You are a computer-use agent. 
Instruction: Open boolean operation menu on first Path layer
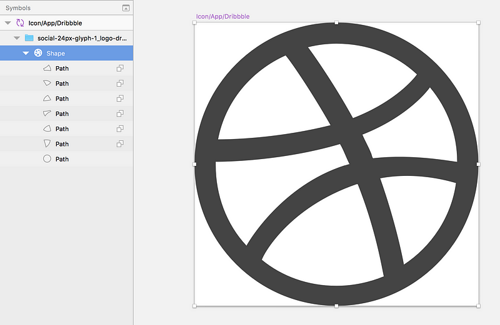pyautogui.click(x=120, y=68)
